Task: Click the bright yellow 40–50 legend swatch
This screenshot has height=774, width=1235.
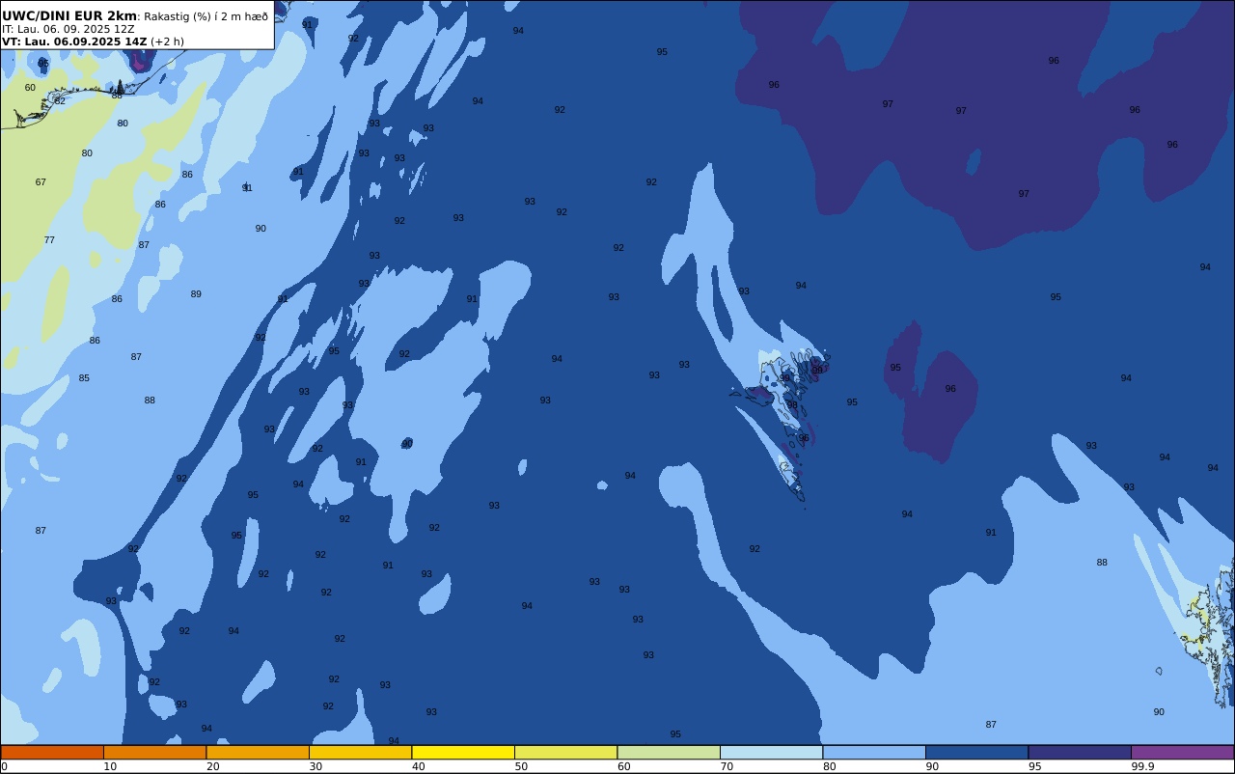Action: tap(463, 752)
